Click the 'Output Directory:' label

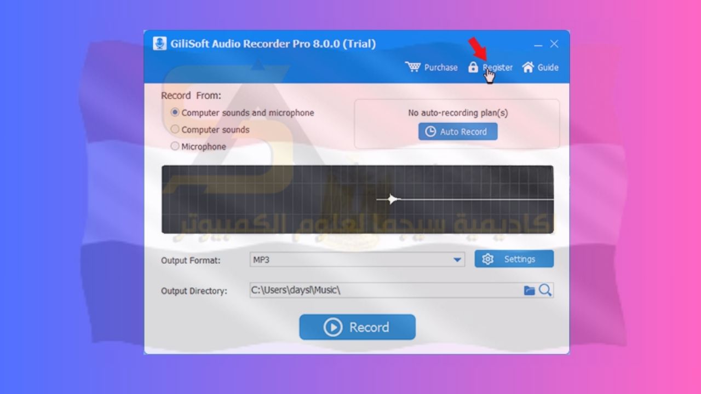pos(194,291)
